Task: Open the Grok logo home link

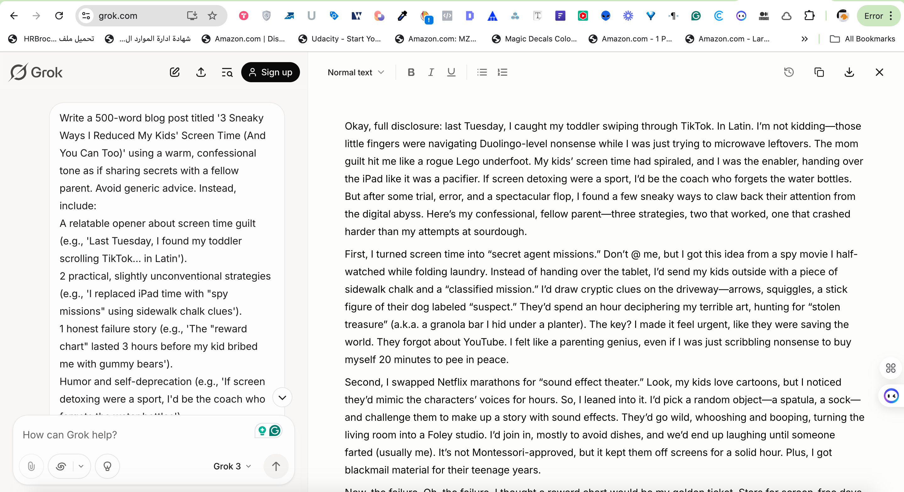Action: click(x=36, y=72)
